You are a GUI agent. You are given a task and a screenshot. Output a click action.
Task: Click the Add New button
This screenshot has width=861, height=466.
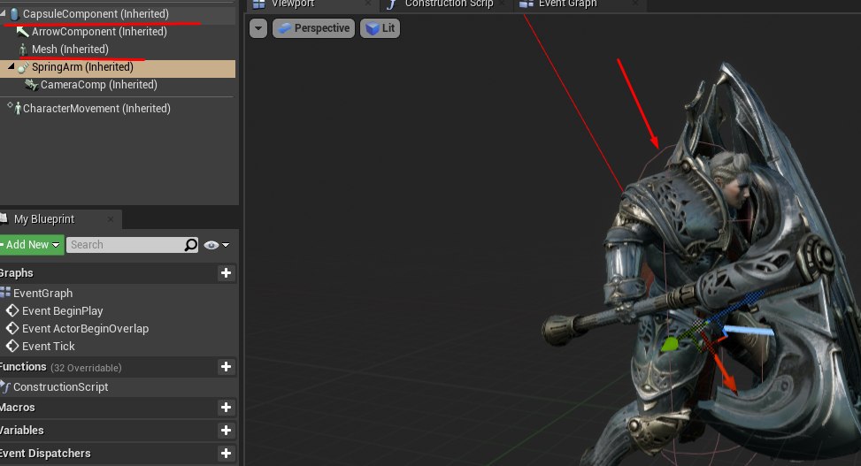(31, 245)
